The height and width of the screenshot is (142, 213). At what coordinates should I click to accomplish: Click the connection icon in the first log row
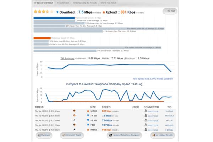(x=146, y=111)
